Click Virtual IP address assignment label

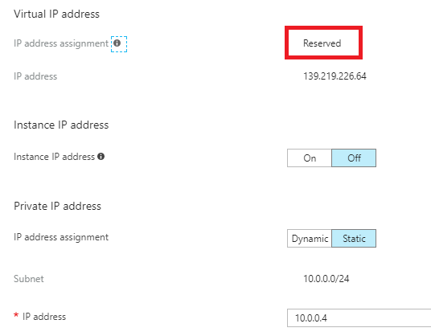click(61, 43)
